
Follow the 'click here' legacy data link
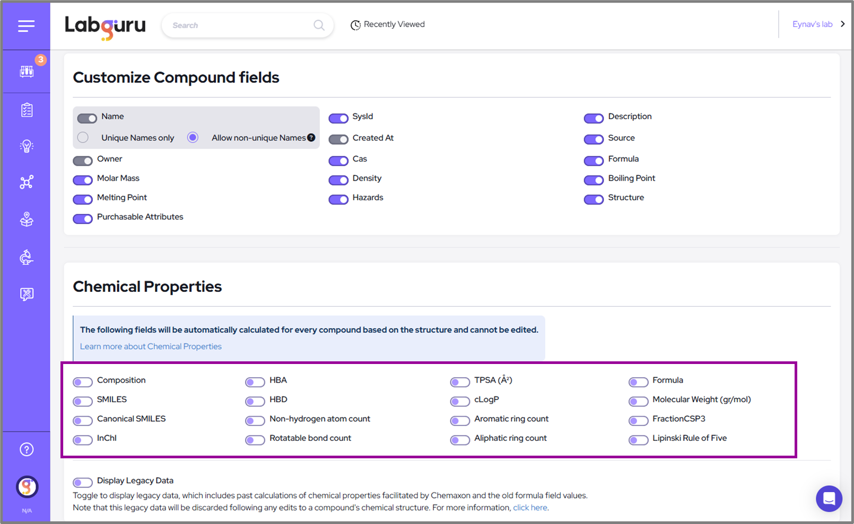click(529, 508)
